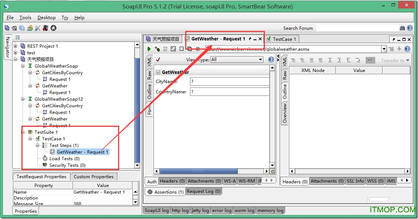
Task: Open the Desktop menu
Action: (x=46, y=18)
